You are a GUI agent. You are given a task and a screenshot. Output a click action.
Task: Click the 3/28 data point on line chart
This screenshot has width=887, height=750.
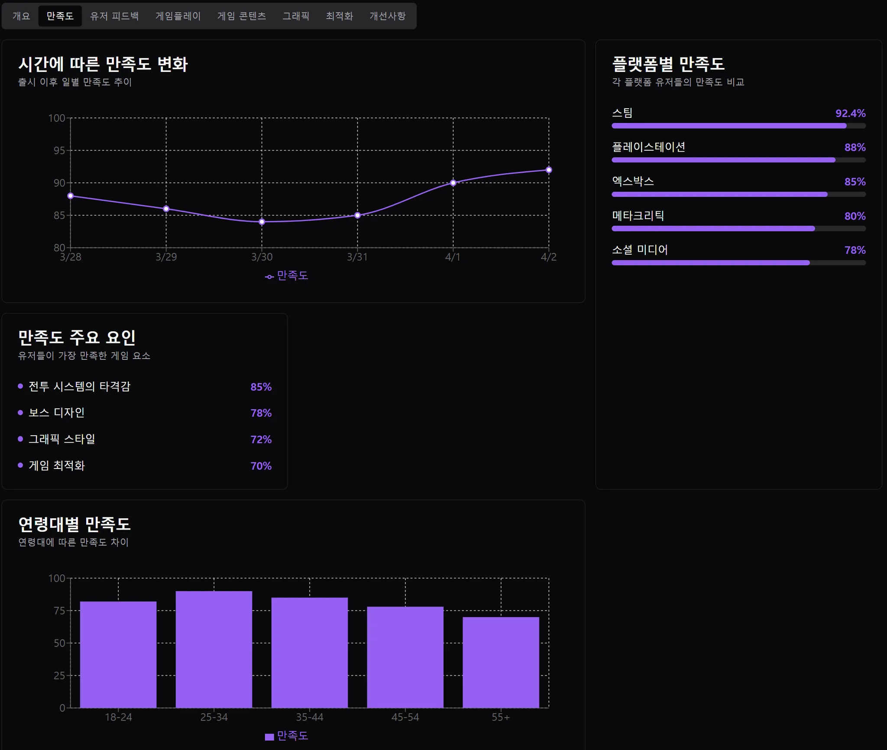click(71, 196)
